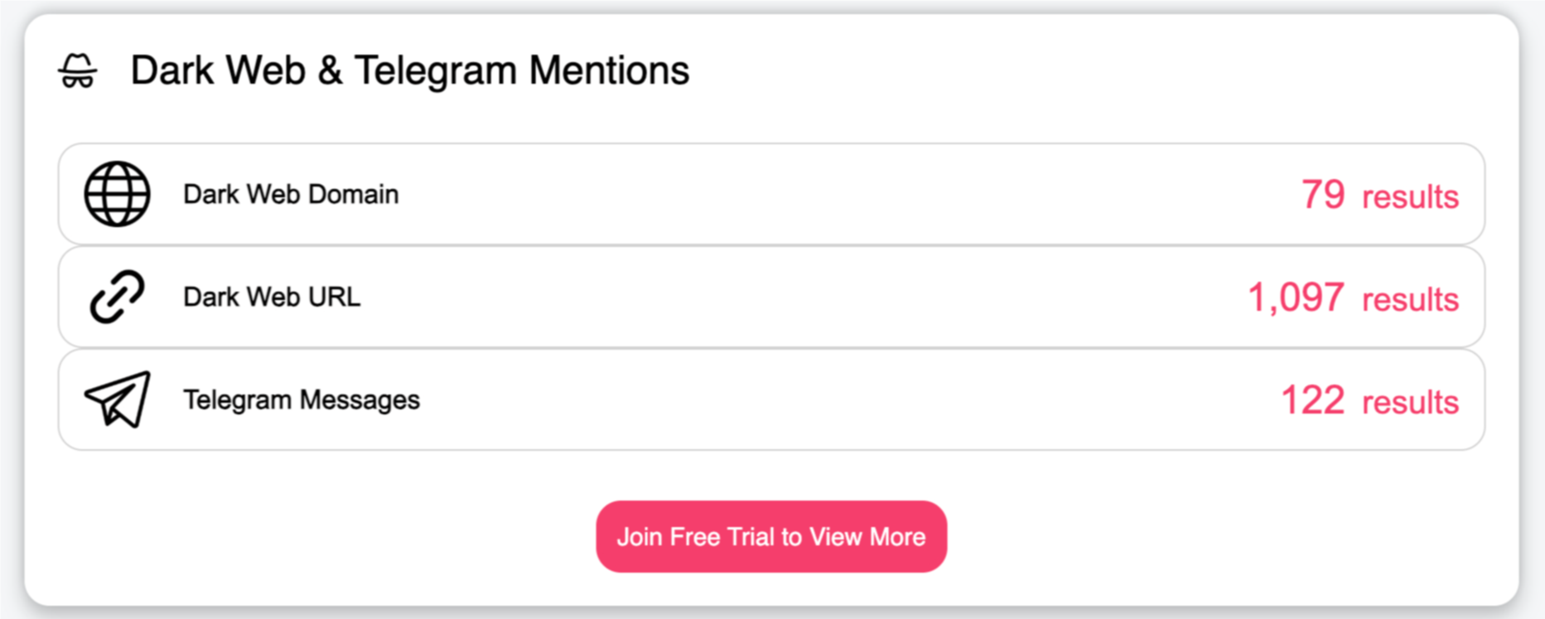Click the paper plane Telegram icon
Screen dimensions: 1545x619
(x=117, y=399)
